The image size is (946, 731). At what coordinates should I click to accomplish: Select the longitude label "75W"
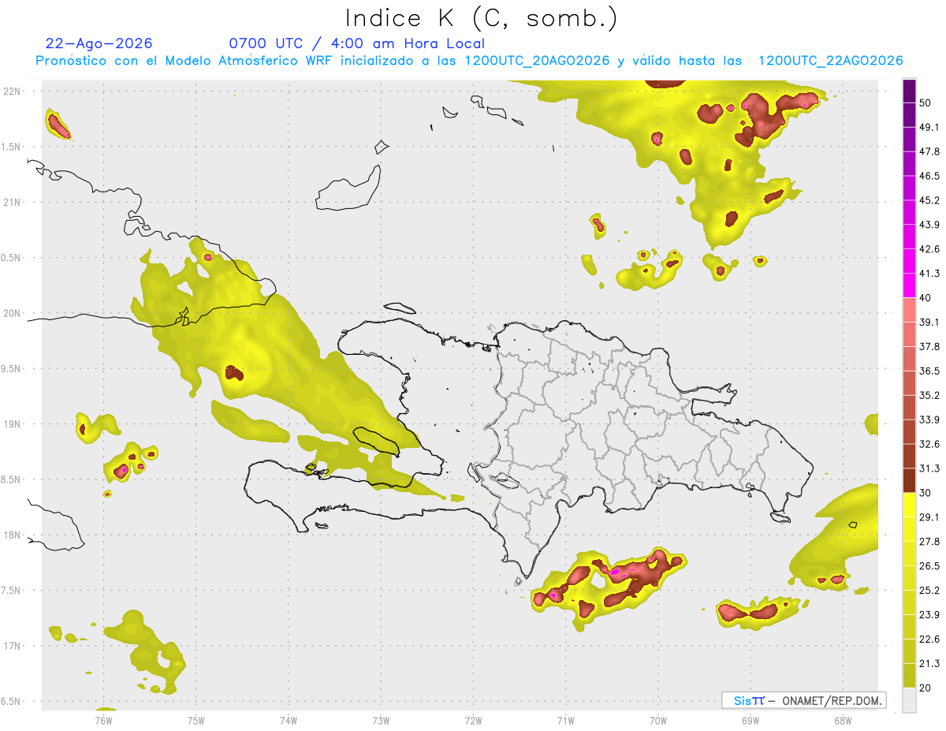pos(196,721)
